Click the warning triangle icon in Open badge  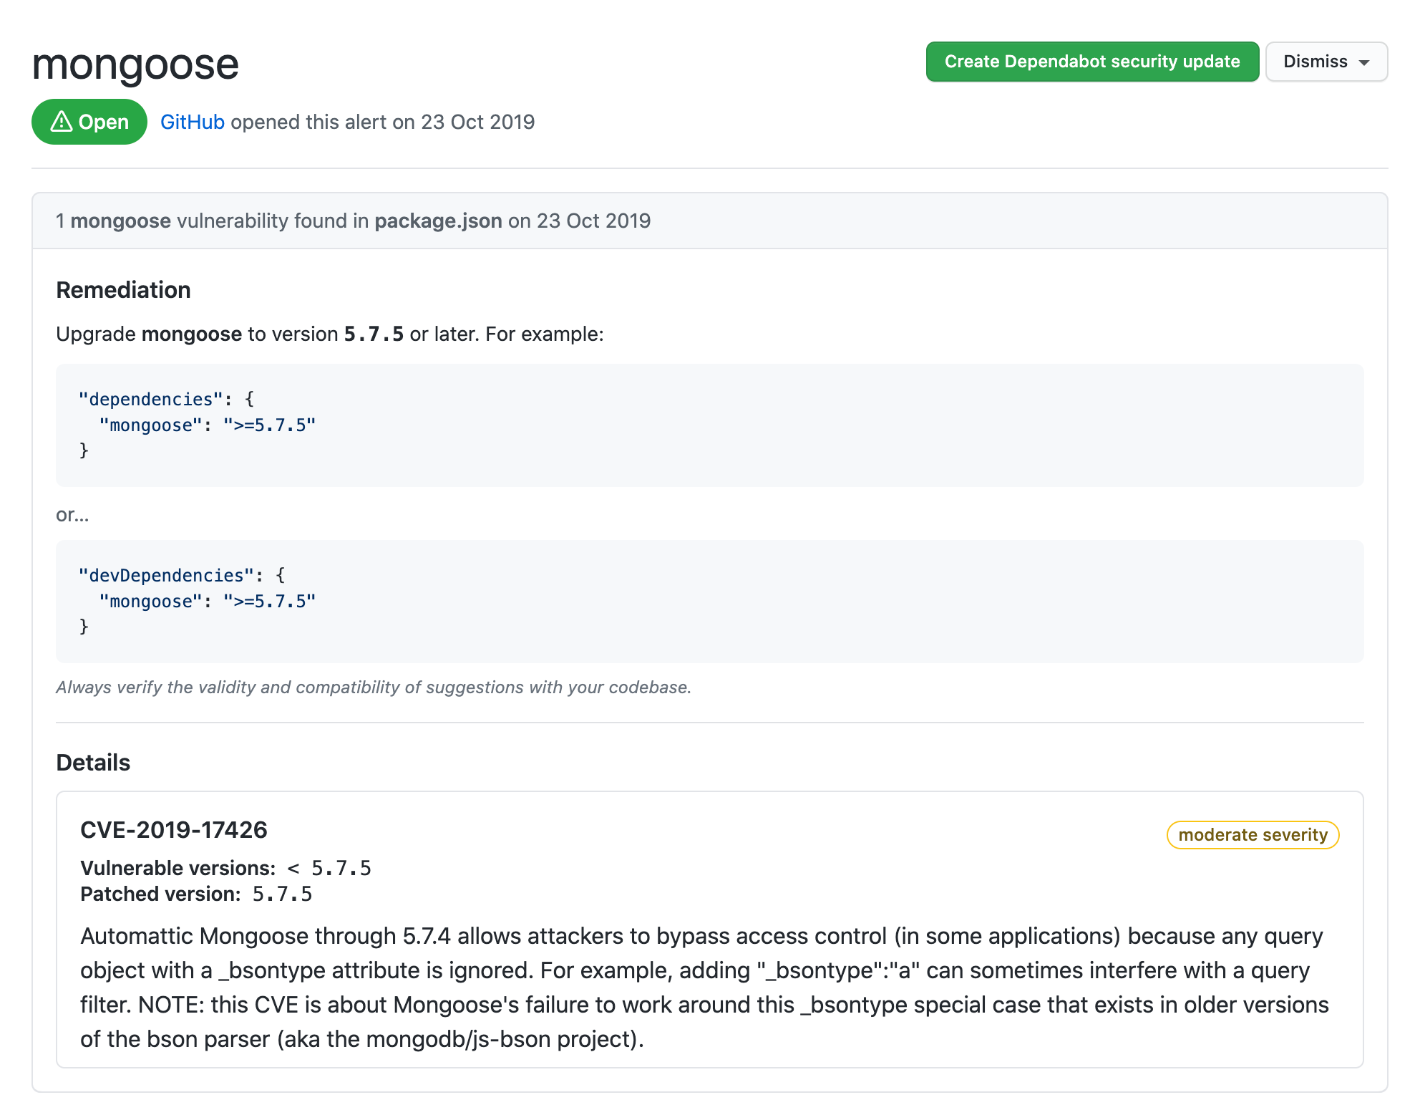pos(62,122)
